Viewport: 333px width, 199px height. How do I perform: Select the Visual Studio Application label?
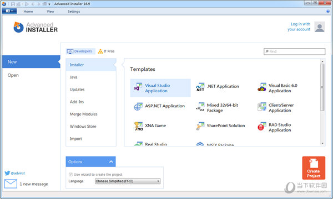[x=158, y=88]
